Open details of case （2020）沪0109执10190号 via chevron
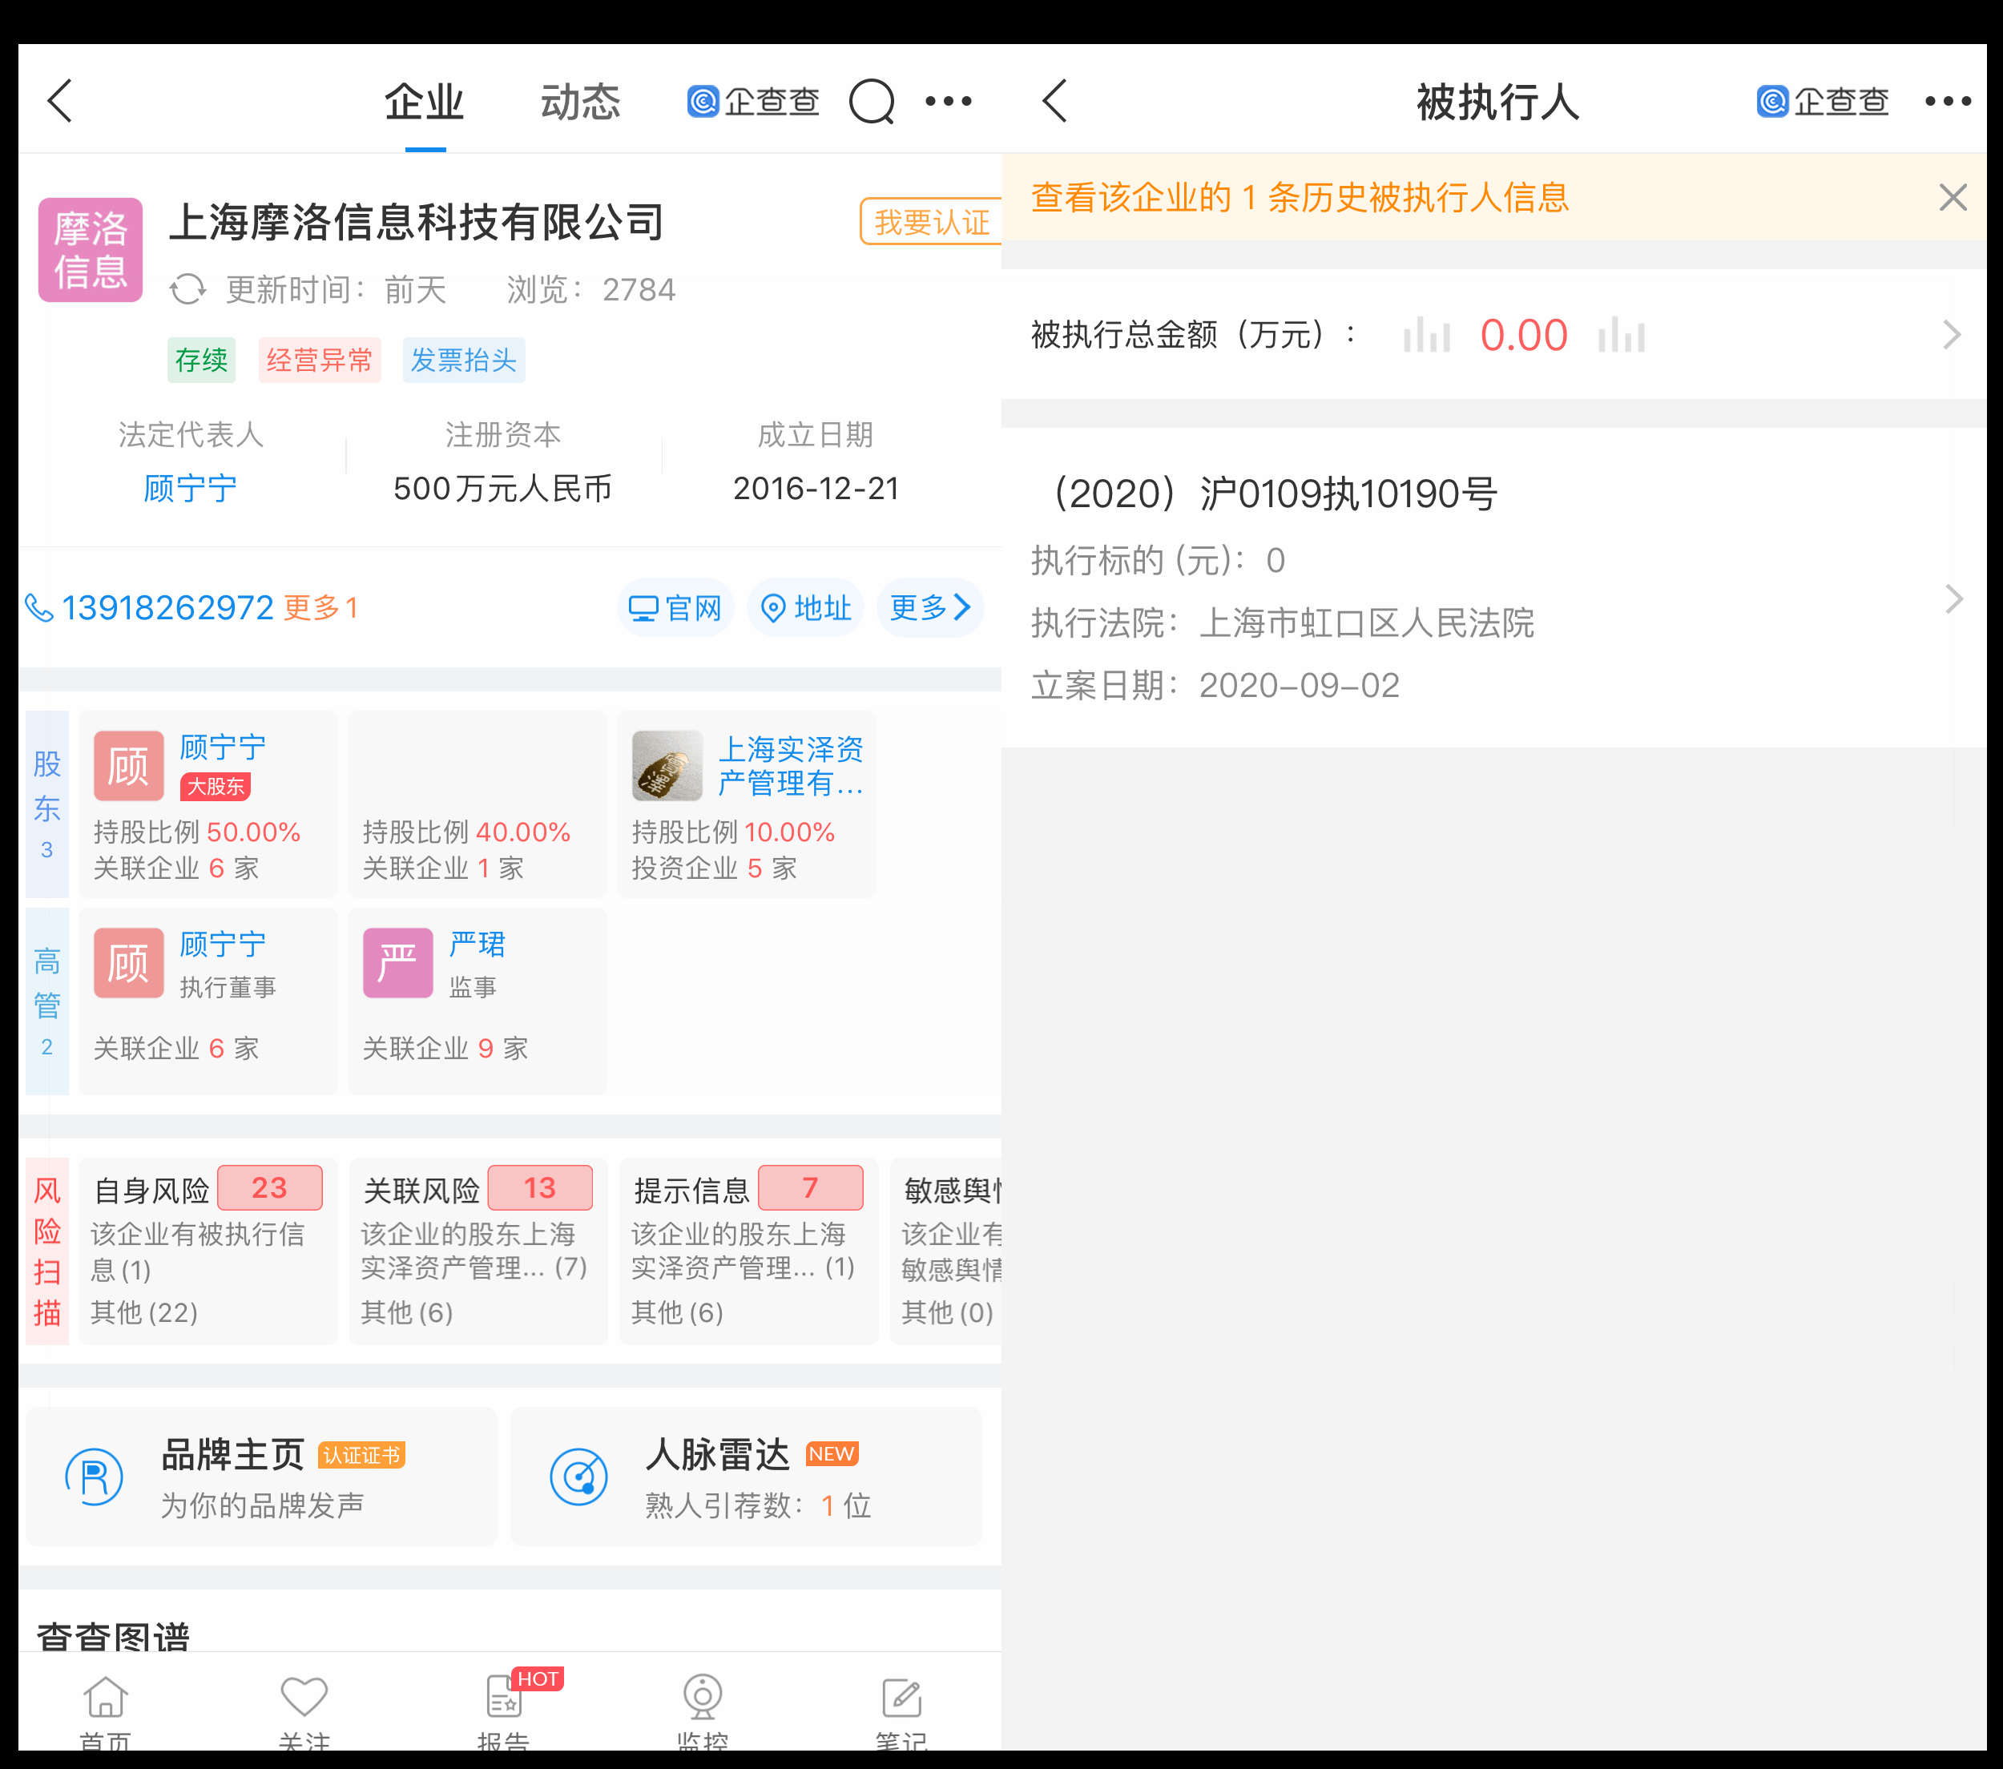 pos(1952,598)
